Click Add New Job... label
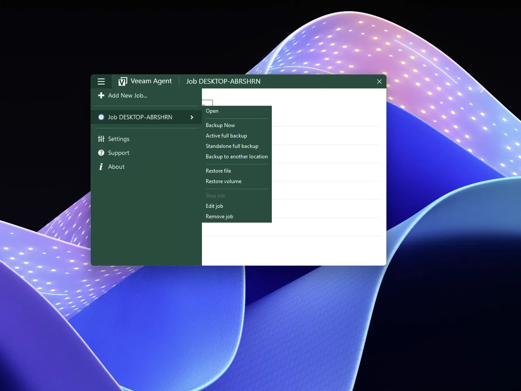 [127, 95]
